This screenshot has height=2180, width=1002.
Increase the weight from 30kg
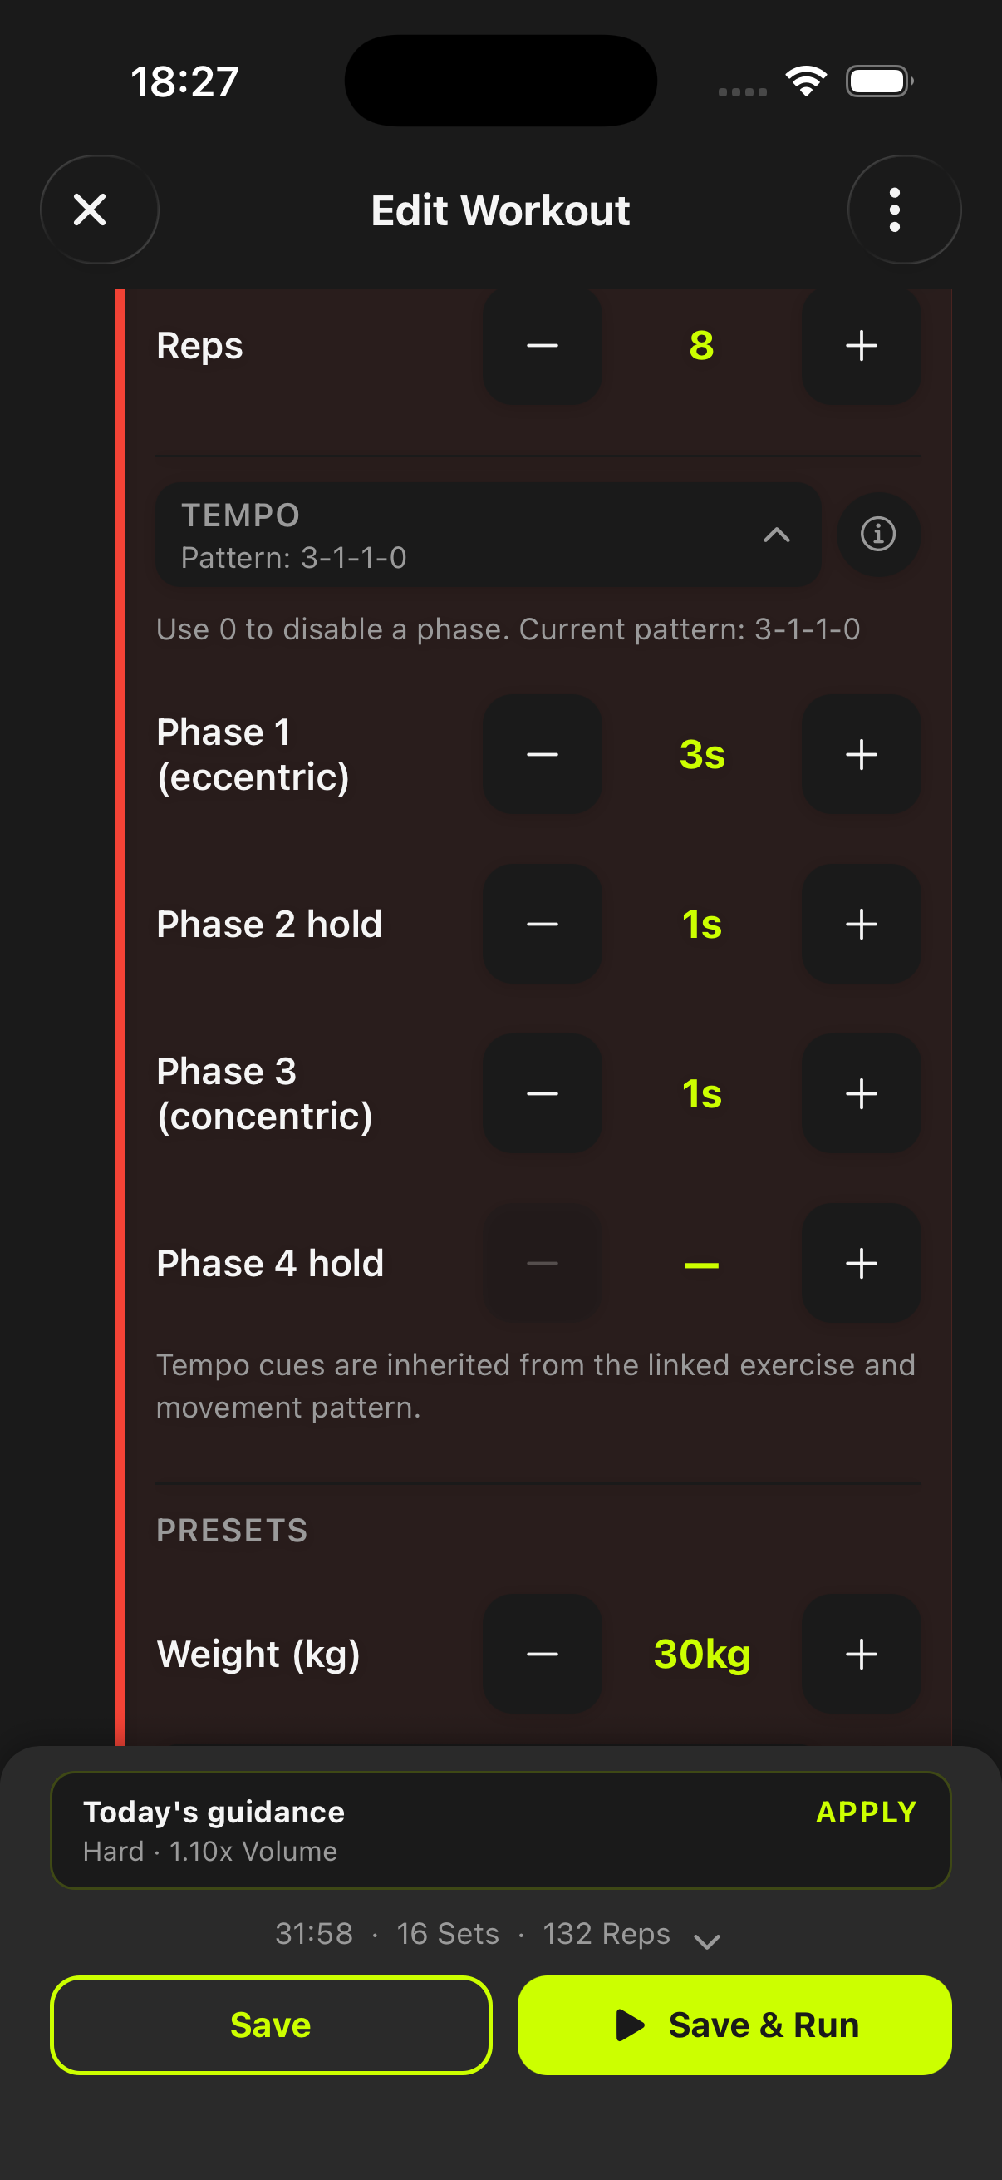860,1653
